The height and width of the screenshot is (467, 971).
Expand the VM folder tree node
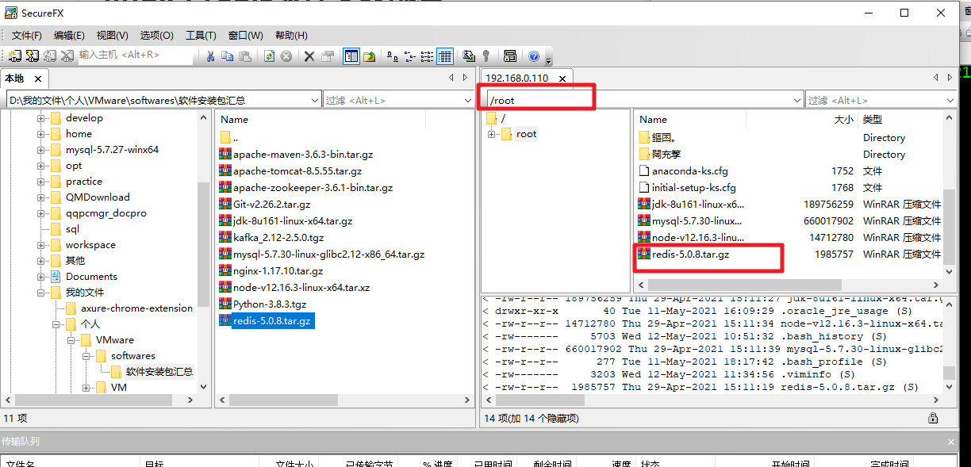pyautogui.click(x=86, y=388)
